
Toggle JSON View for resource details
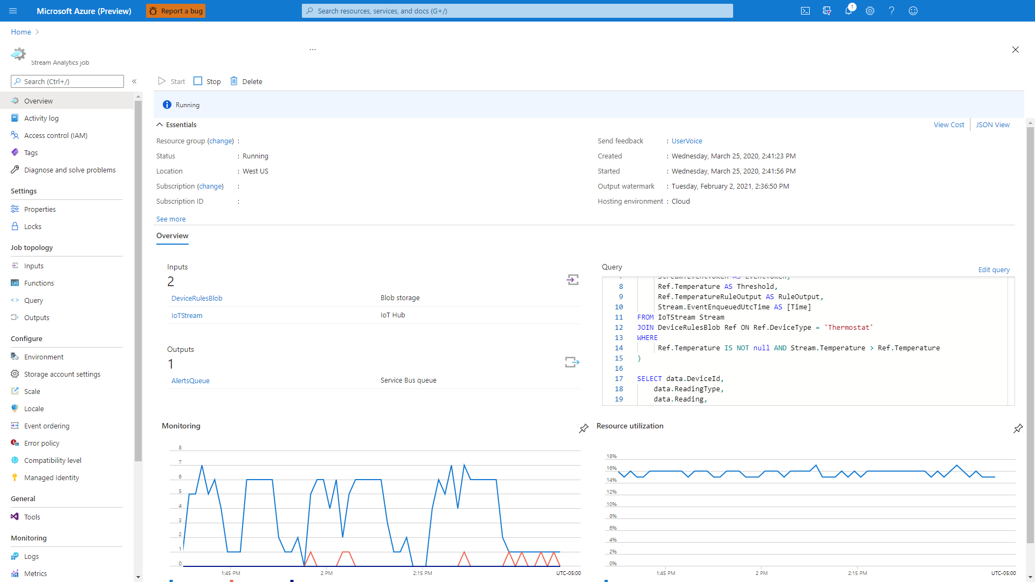point(993,124)
